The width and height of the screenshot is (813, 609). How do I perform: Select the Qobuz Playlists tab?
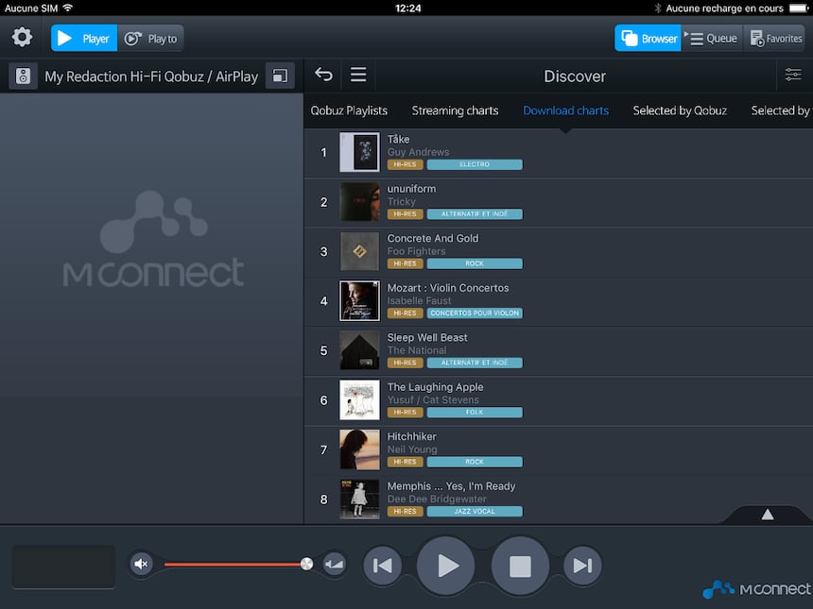click(349, 110)
